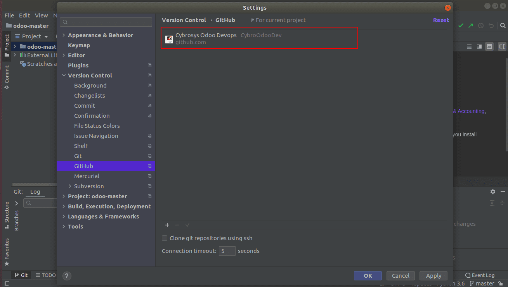
Task: Open the Favorites tool window
Action: point(7,253)
